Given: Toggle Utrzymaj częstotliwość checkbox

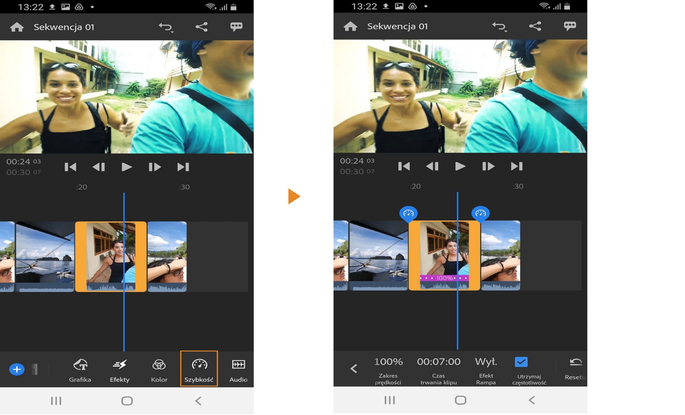Looking at the screenshot, I should (521, 362).
